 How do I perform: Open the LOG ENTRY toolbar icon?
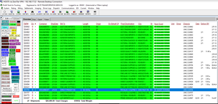pos(40,13)
